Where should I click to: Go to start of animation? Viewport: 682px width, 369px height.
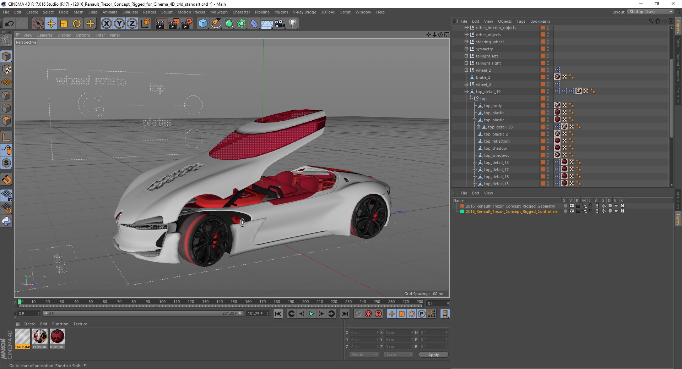pyautogui.click(x=278, y=314)
